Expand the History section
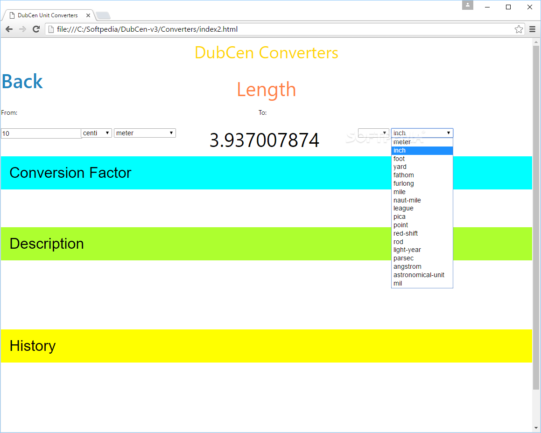This screenshot has height=433, width=541. tap(267, 346)
